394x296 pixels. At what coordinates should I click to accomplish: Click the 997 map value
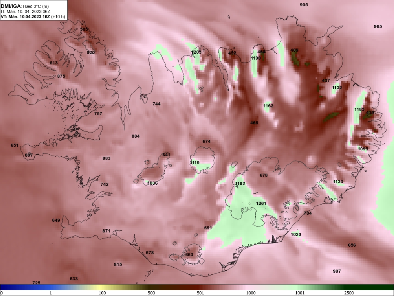[x=337, y=272]
